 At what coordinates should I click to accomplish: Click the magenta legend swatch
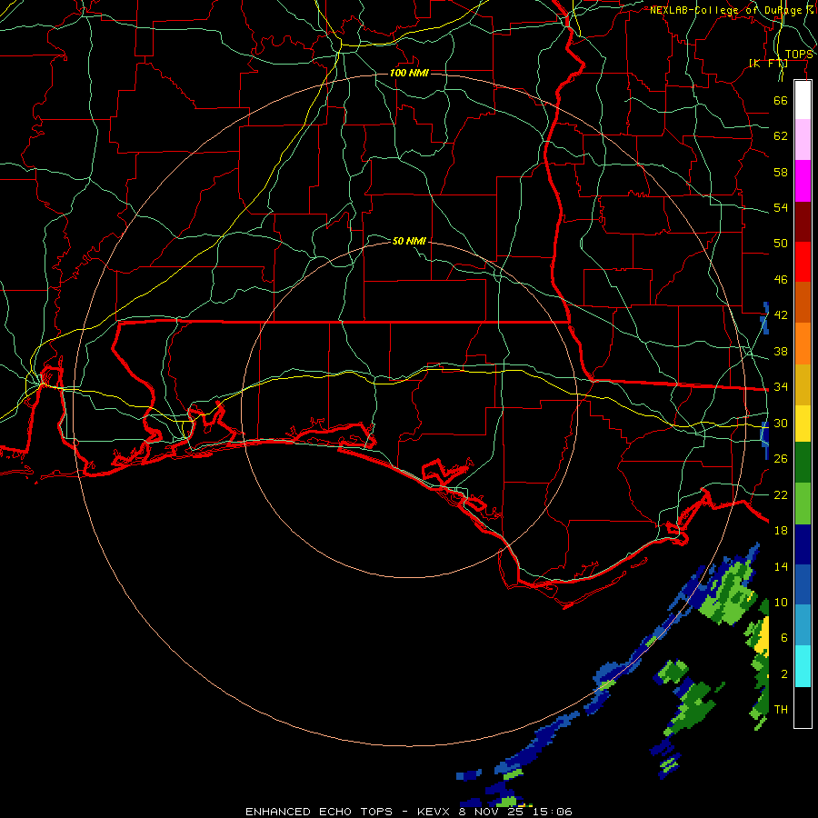click(803, 181)
